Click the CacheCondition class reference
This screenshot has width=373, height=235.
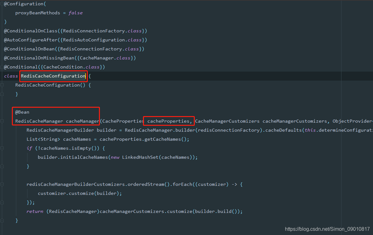(x=63, y=67)
